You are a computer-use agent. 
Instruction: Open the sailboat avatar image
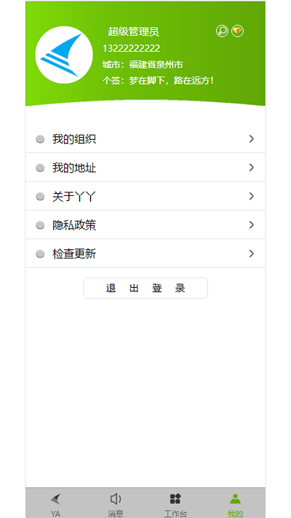point(64,55)
